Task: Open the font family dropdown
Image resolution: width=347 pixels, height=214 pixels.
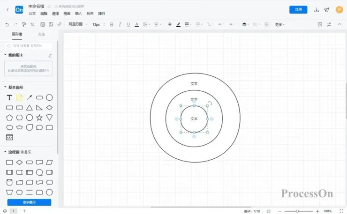Action: (x=78, y=24)
